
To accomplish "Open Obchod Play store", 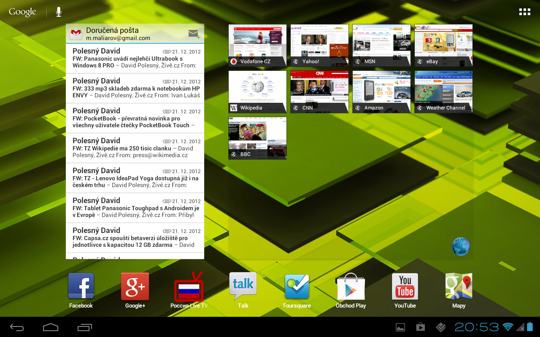I will point(351,286).
